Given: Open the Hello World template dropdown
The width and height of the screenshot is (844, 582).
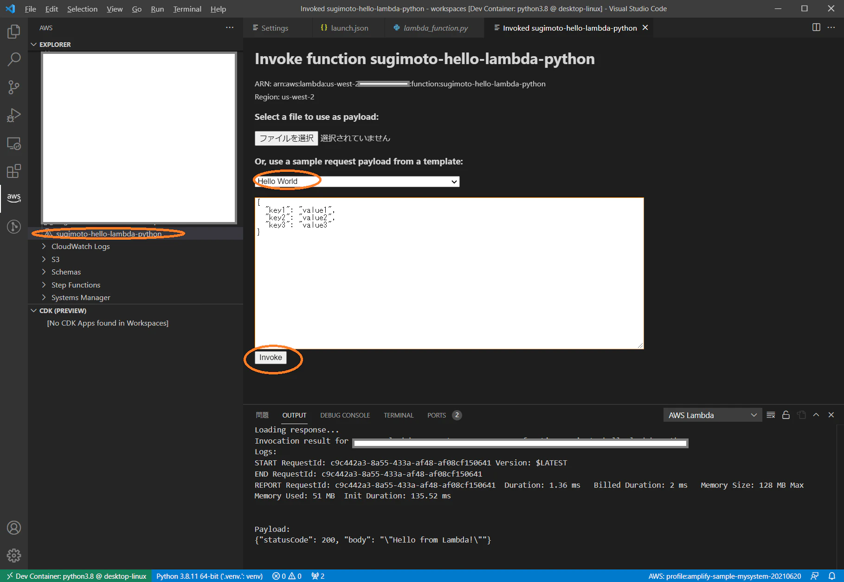Looking at the screenshot, I should pos(357,182).
